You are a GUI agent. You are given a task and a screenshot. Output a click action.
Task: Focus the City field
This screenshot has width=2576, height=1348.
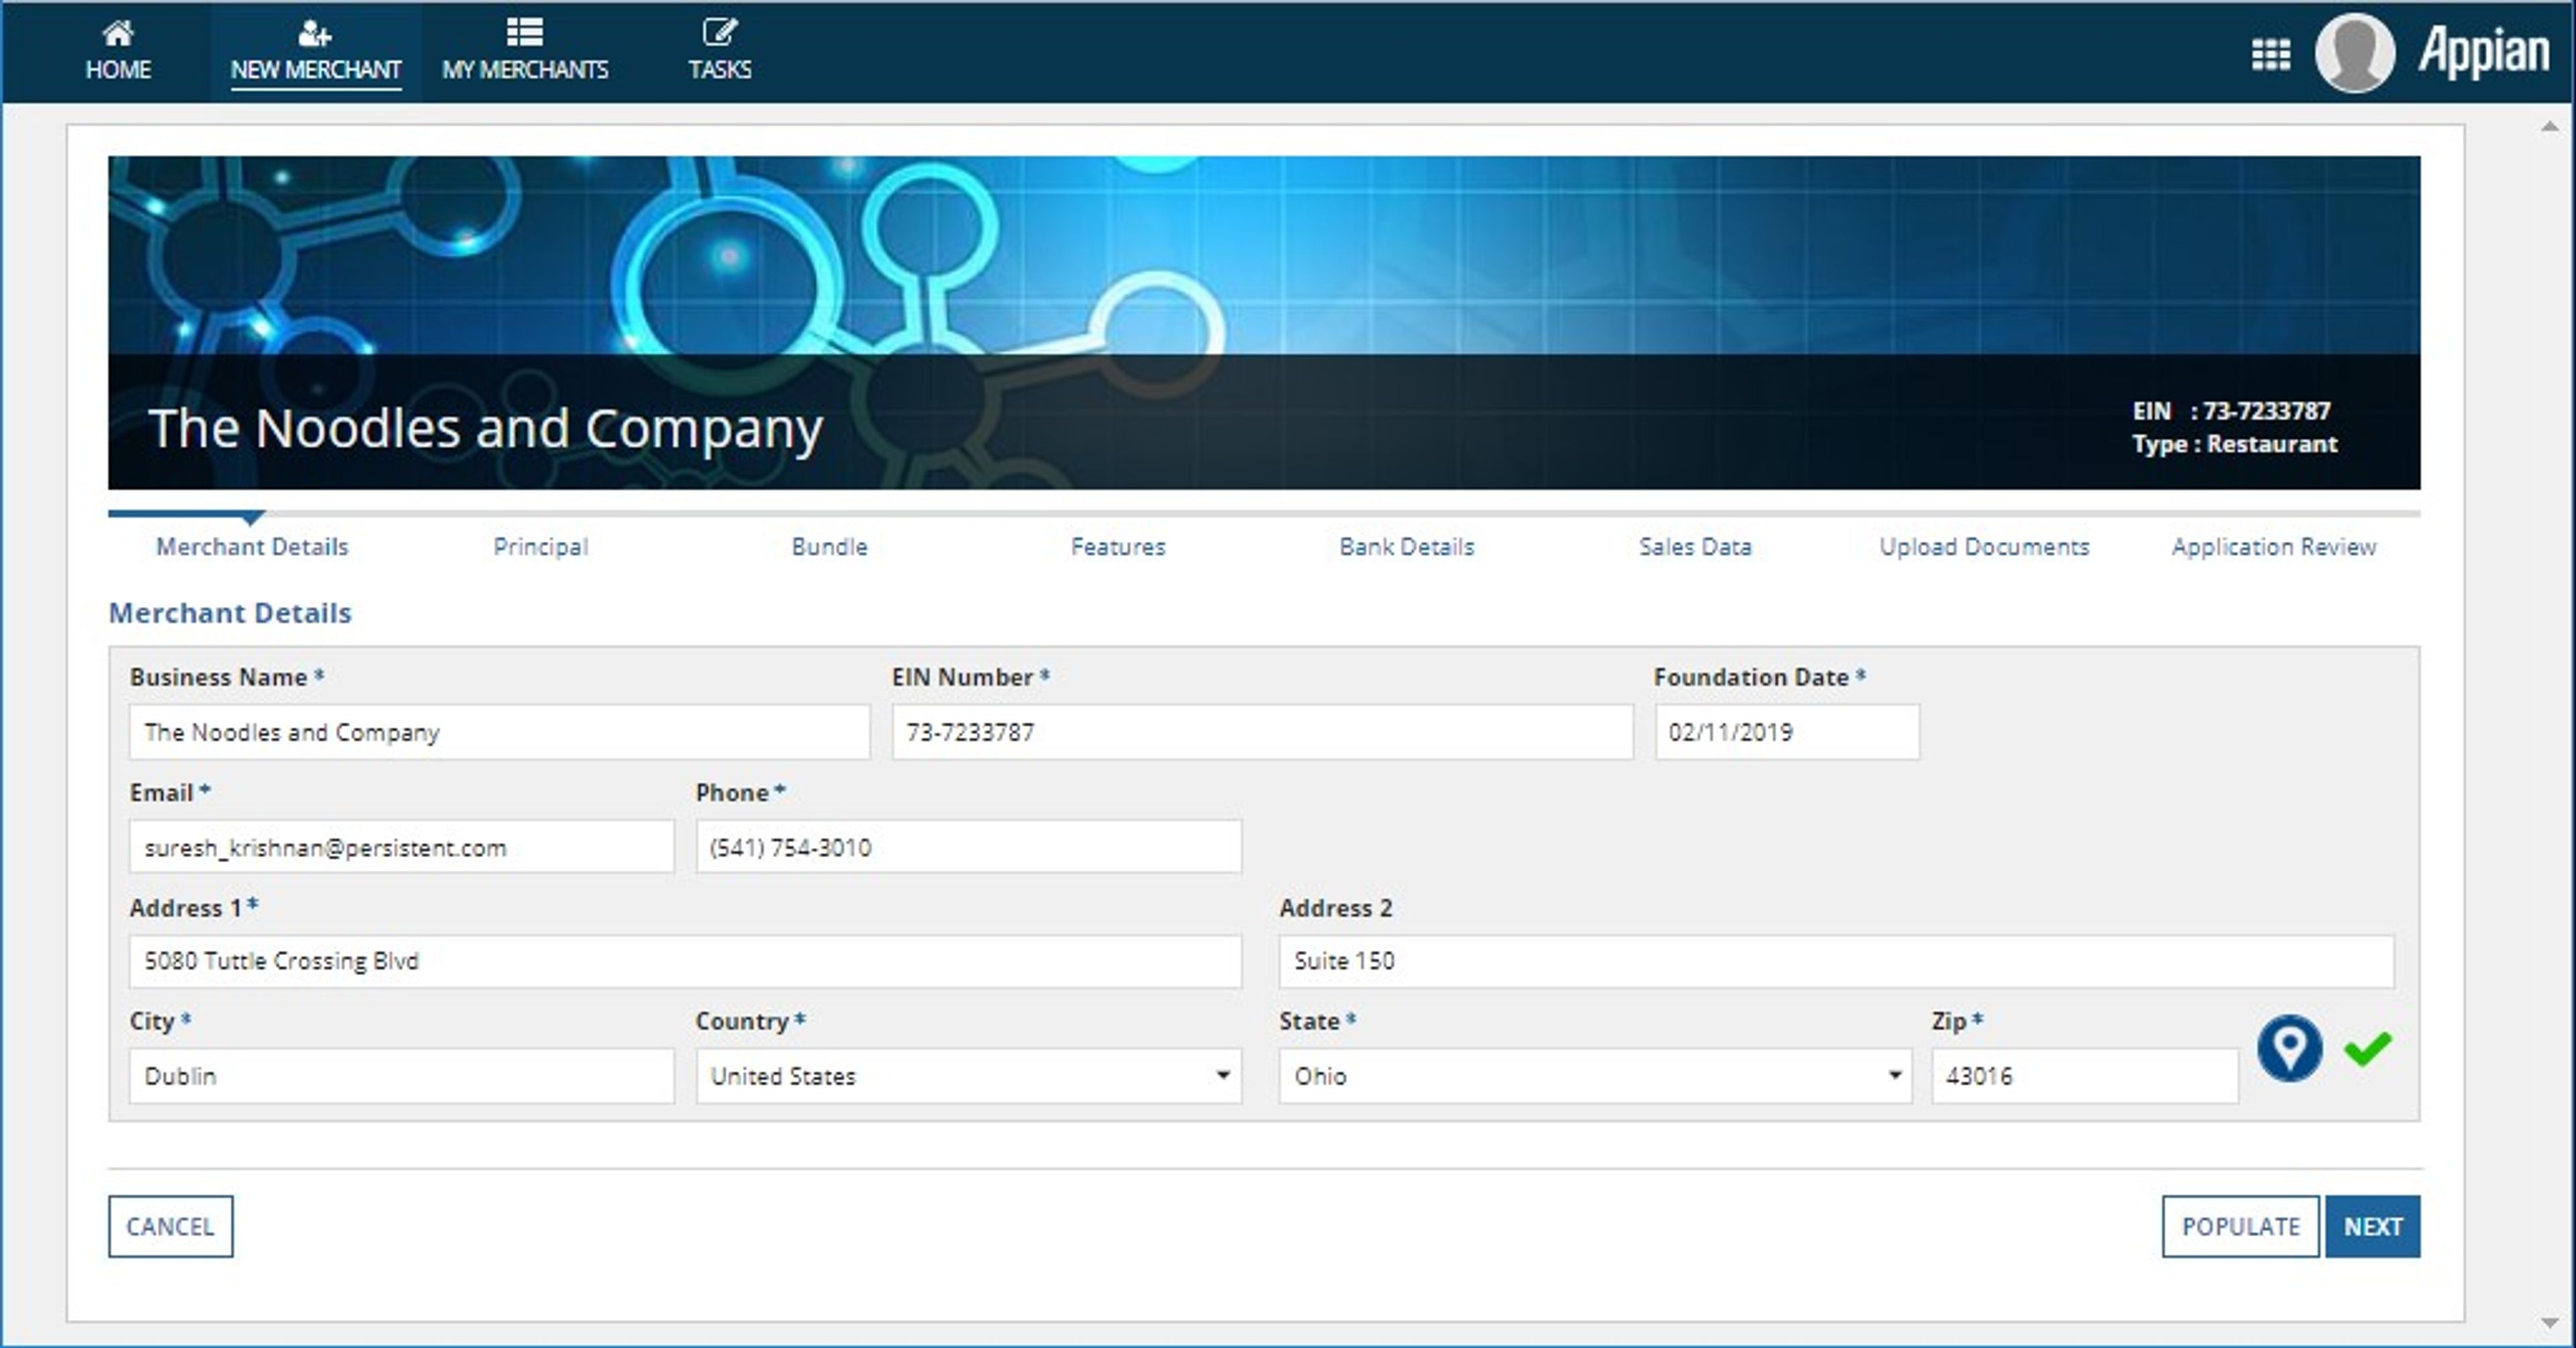coord(401,1076)
